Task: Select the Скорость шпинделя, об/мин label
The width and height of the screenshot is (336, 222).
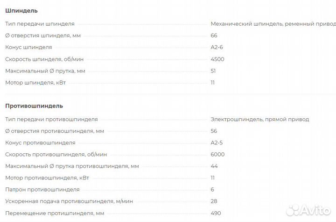Action: pyautogui.click(x=44, y=59)
